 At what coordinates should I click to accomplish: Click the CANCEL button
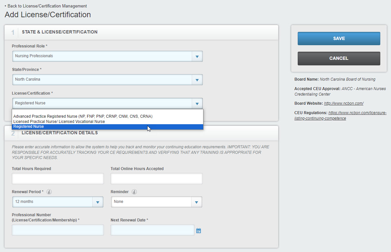pos(339,58)
